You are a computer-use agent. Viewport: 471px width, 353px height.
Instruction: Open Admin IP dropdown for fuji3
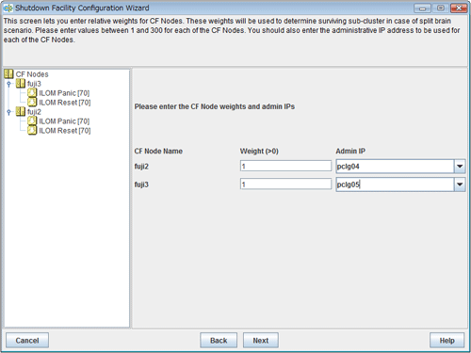460,185
